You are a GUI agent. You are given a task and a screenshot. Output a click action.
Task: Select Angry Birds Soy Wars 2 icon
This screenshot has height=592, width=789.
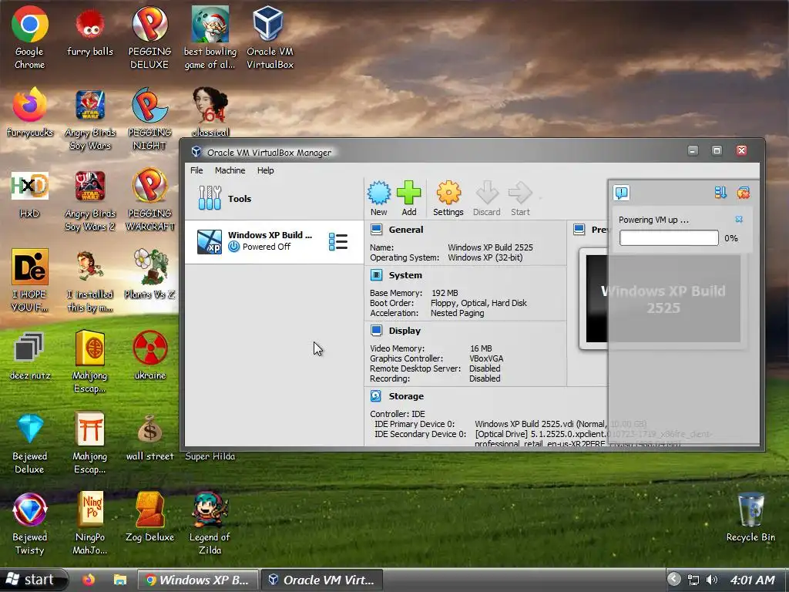pyautogui.click(x=89, y=201)
